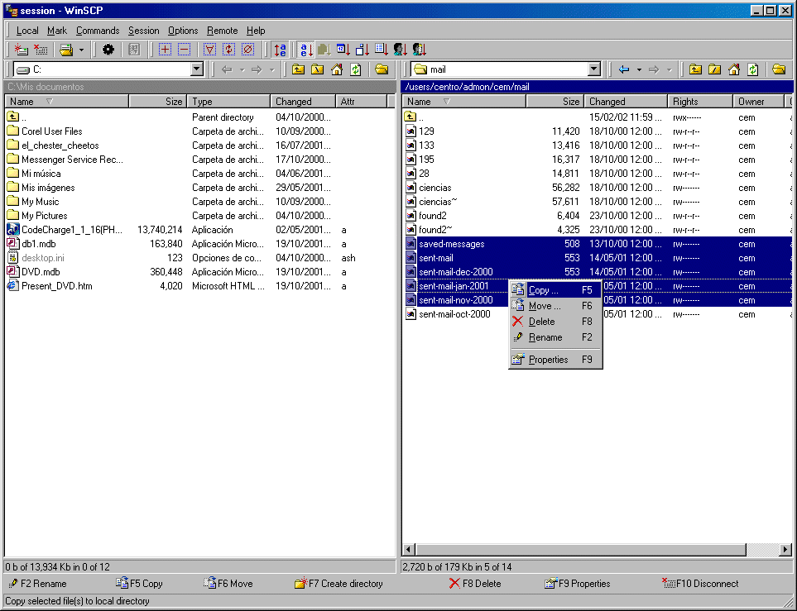Screen dimensions: 797x611
Task: Choose Copy in the context menu
Action: 555,290
